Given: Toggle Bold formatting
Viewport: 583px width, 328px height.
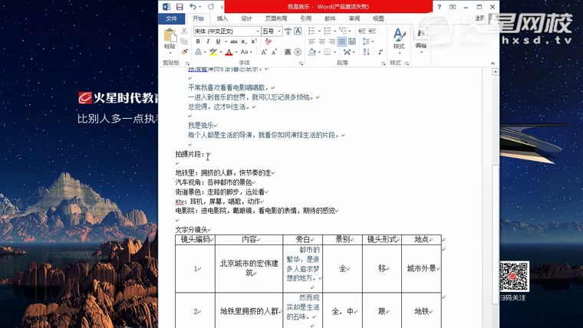Looking at the screenshot, I should pos(198,41).
